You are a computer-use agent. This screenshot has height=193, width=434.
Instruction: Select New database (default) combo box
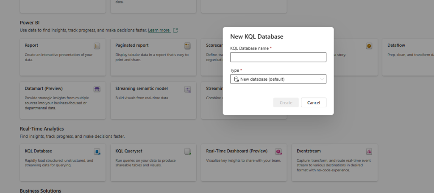[x=278, y=79]
